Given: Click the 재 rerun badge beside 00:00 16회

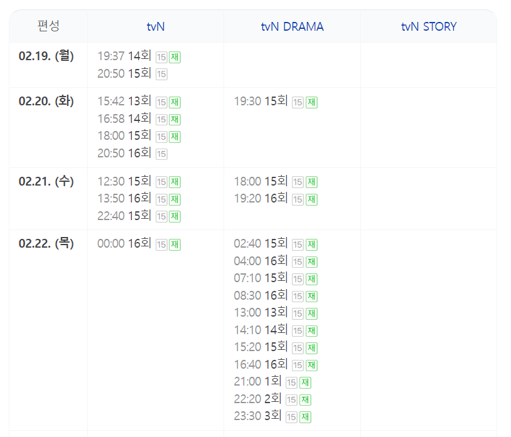Looking at the screenshot, I should [x=175, y=245].
